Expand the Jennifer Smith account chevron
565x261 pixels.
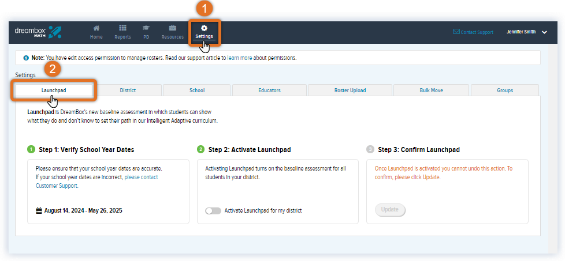click(544, 32)
